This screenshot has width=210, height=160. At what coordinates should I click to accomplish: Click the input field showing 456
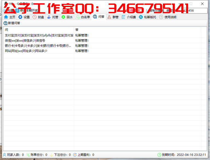(195, 11)
